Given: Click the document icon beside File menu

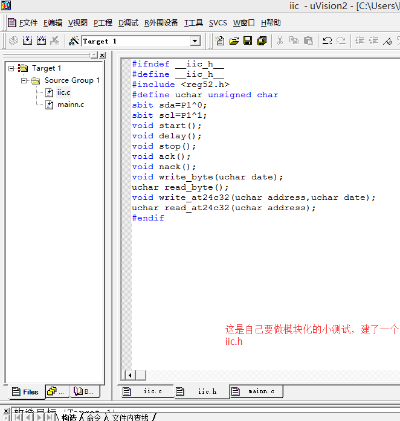Looking at the screenshot, I should coord(12,22).
